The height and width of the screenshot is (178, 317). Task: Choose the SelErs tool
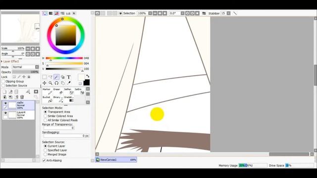(x=80, y=91)
